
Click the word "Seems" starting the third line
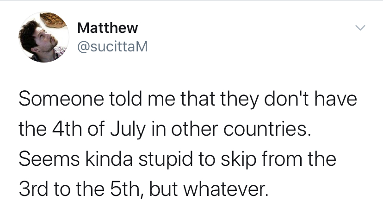[49, 159]
